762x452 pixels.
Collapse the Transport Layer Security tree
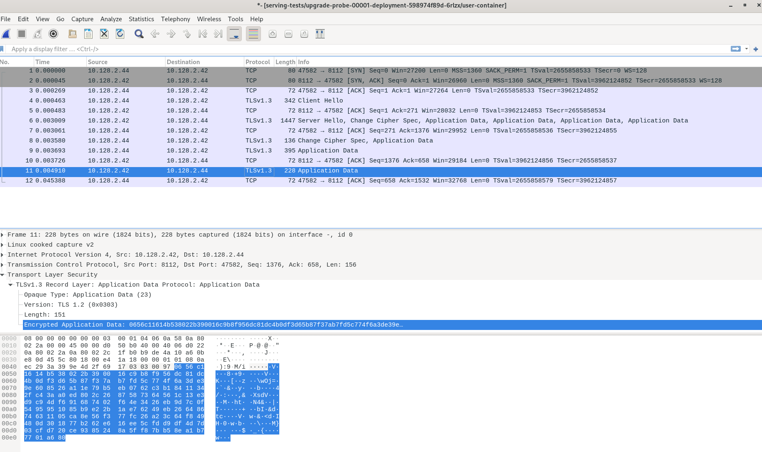tap(3, 275)
